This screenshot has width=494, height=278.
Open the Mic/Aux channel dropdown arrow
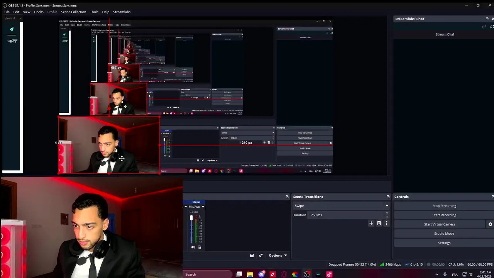click(x=203, y=207)
